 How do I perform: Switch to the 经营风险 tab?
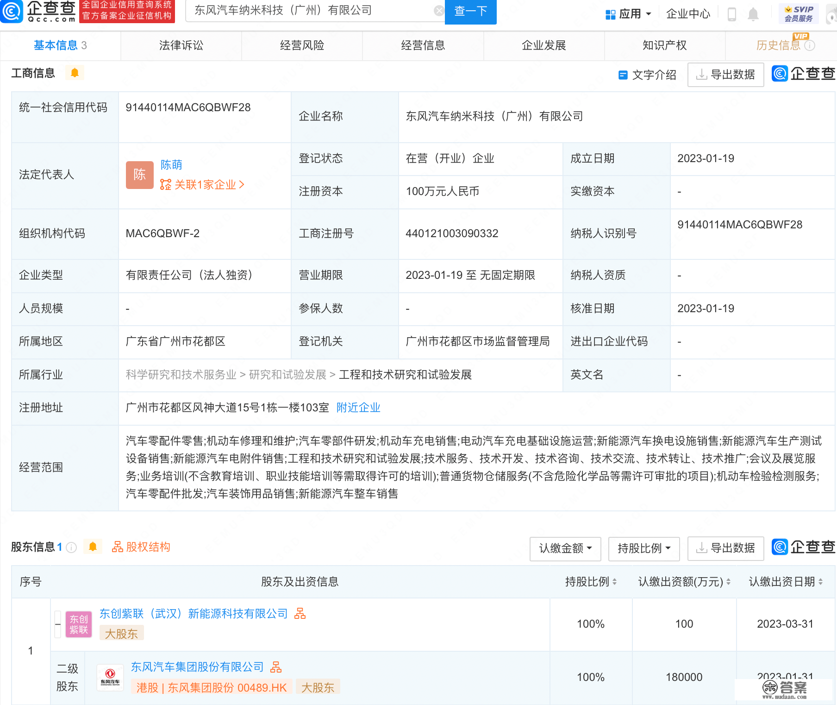pos(302,45)
